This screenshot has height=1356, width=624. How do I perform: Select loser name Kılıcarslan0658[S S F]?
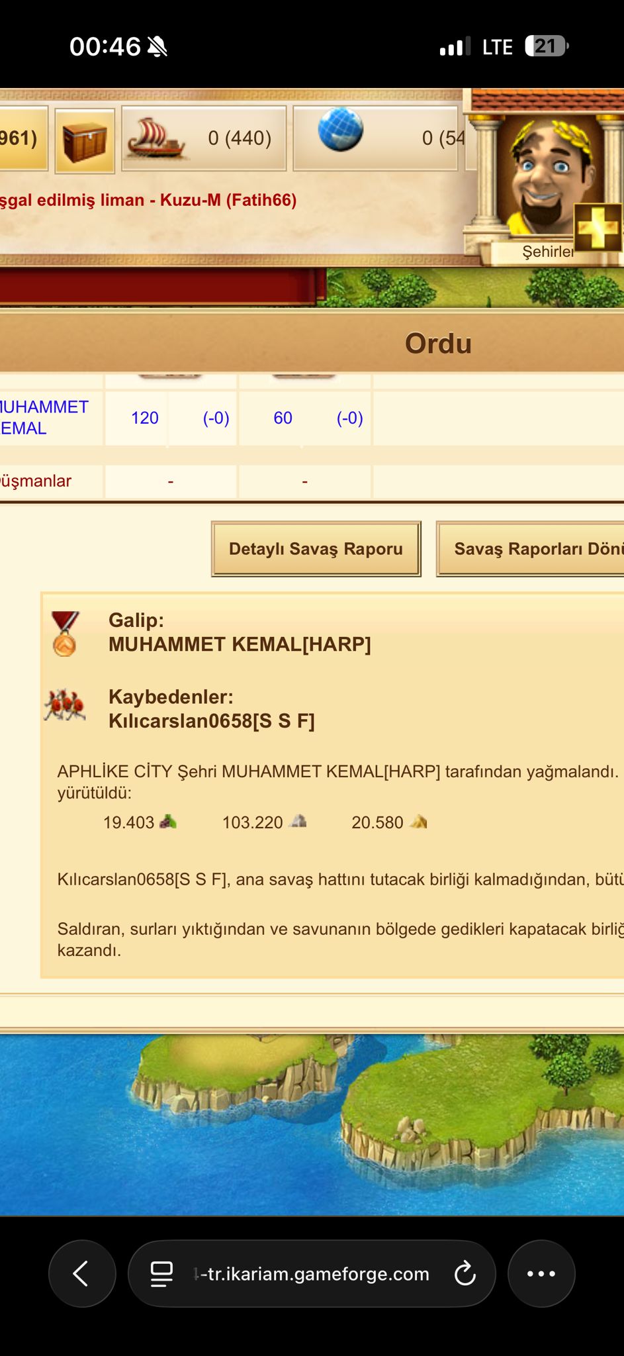tap(212, 721)
